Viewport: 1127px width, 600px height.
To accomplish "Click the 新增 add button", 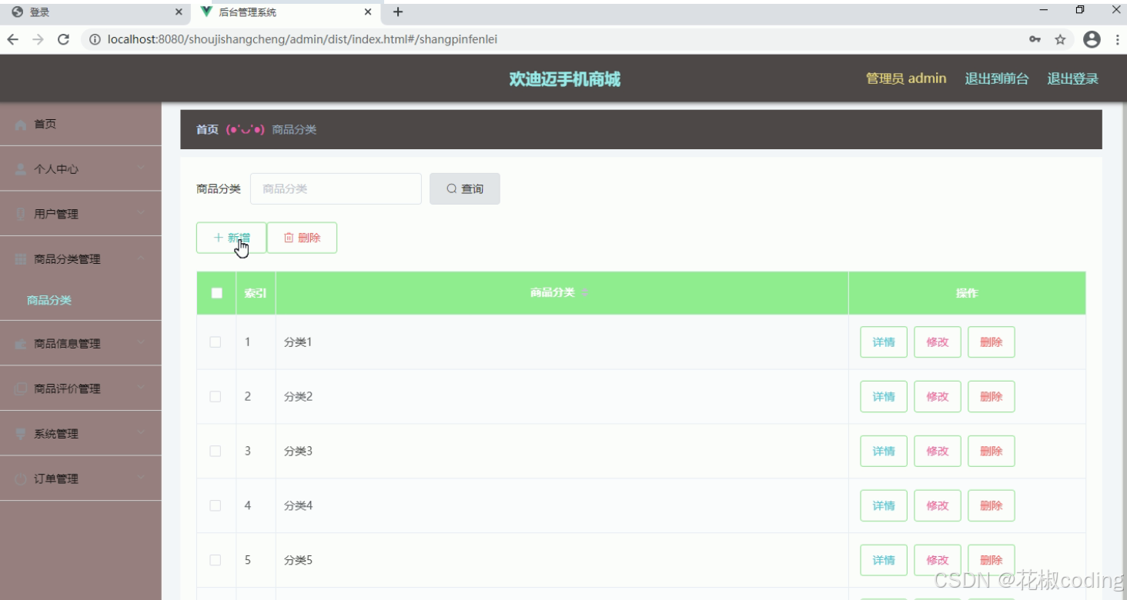I will coord(231,238).
